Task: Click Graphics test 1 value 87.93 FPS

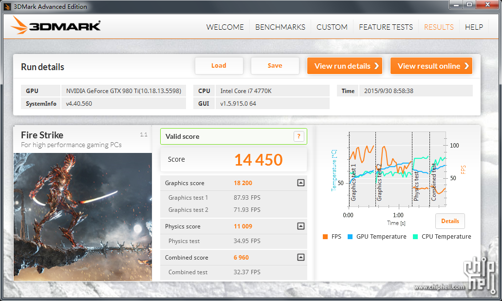Action: pyautogui.click(x=247, y=198)
